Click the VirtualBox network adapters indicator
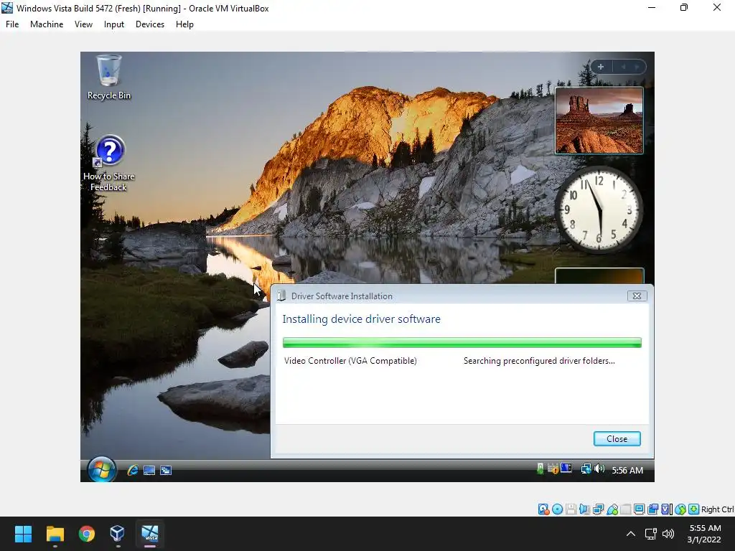 click(x=598, y=509)
